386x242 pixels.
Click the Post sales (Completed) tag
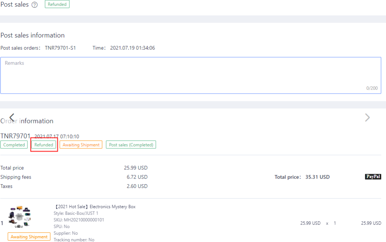(131, 145)
